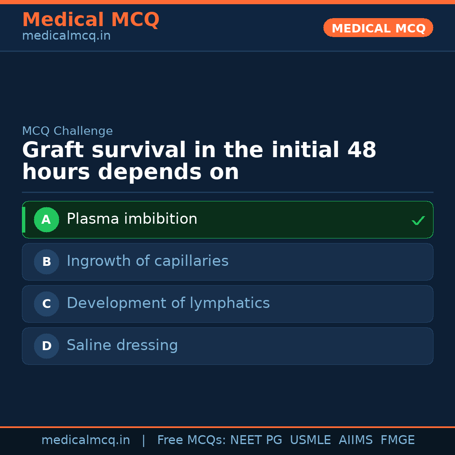The height and width of the screenshot is (455, 455).
Task: Select the circled letter C badge
Action: (46, 304)
